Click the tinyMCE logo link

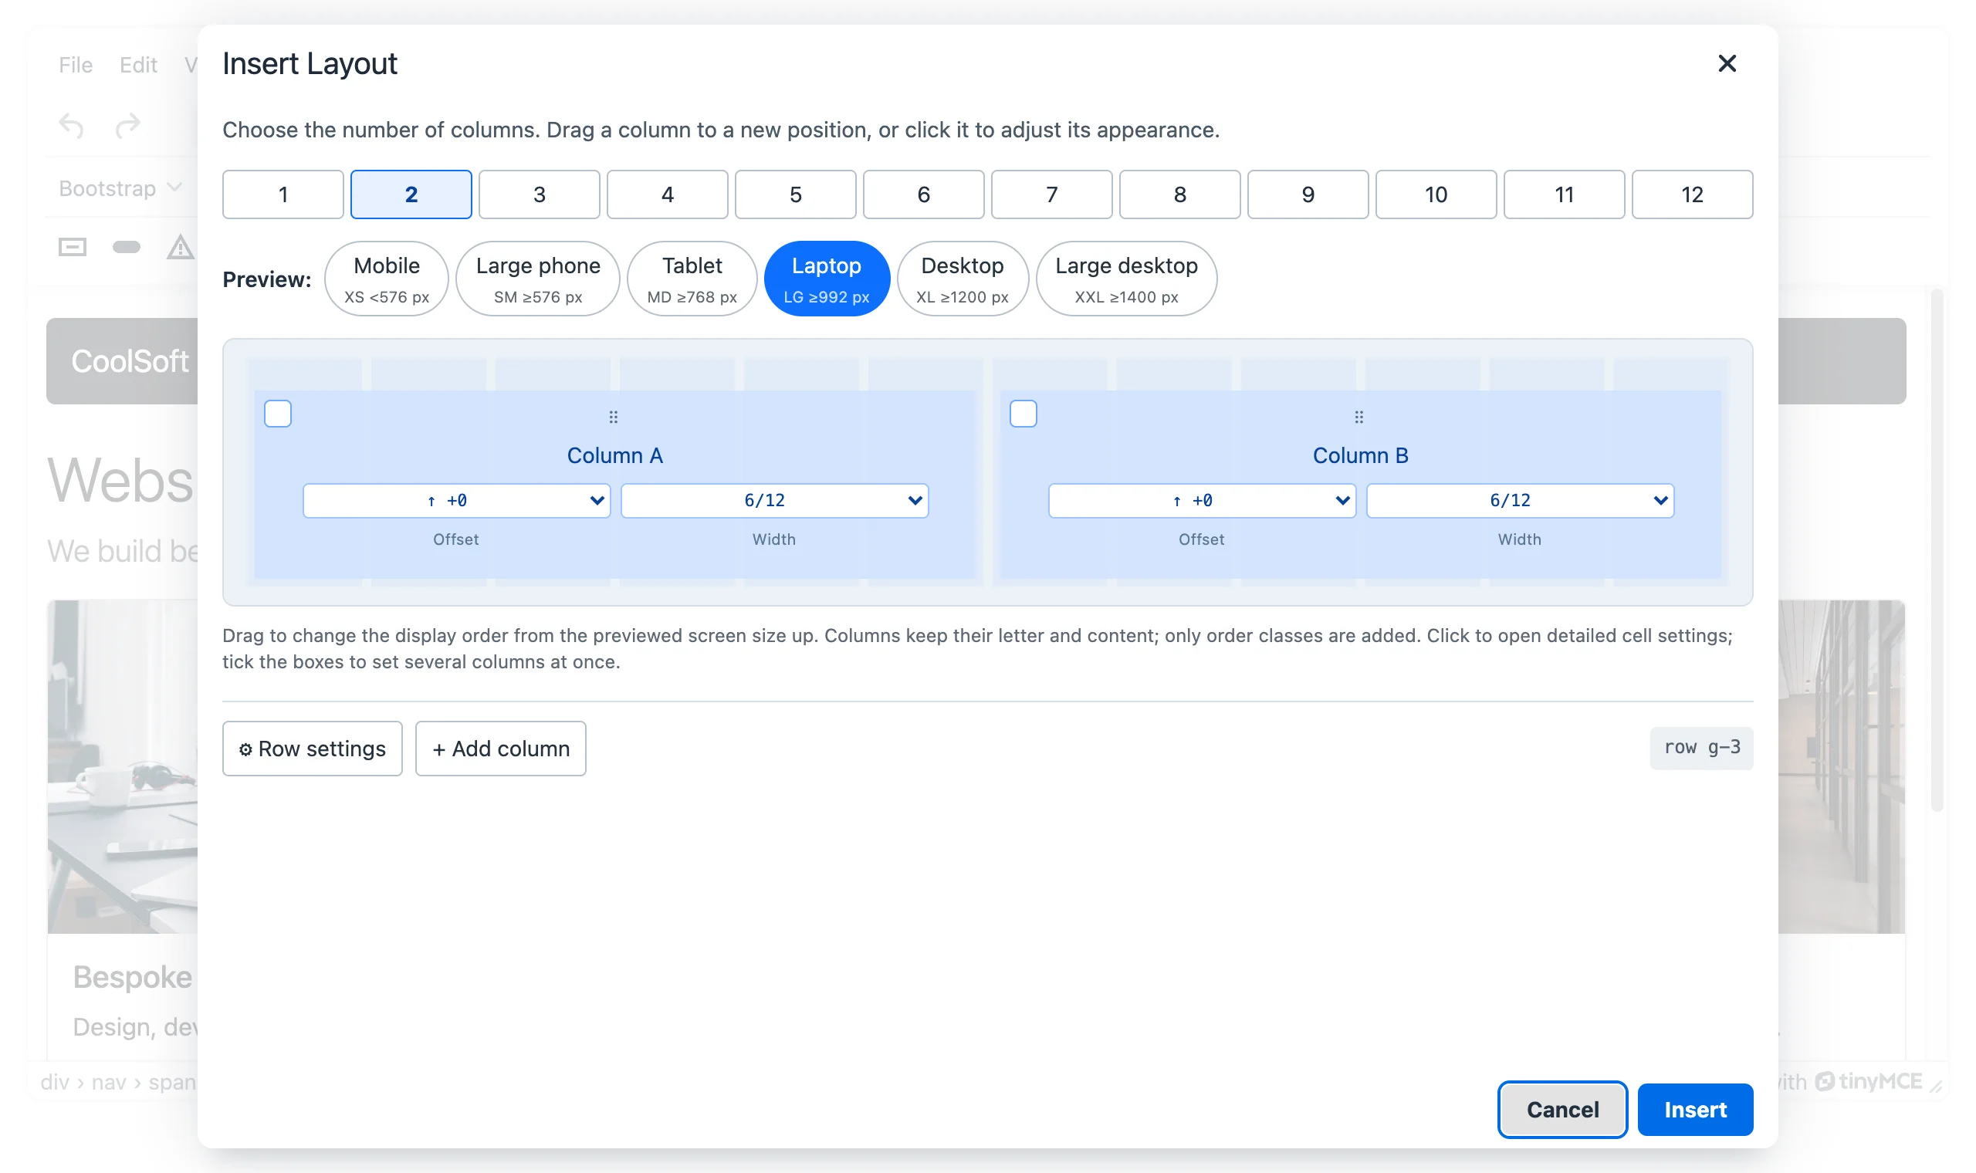point(1870,1080)
